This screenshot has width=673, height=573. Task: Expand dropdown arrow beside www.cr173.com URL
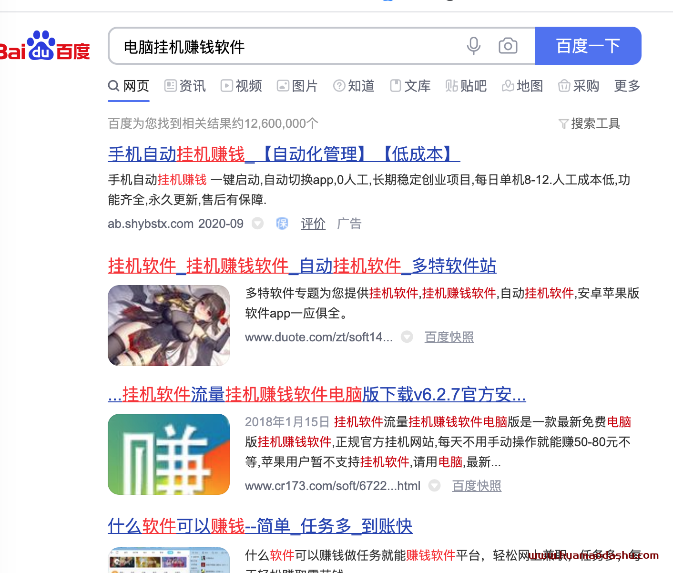pyautogui.click(x=434, y=486)
